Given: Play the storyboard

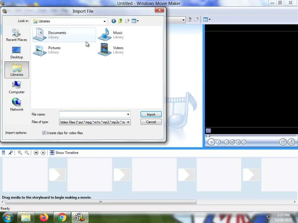Looking at the screenshot, I should coord(43,153).
